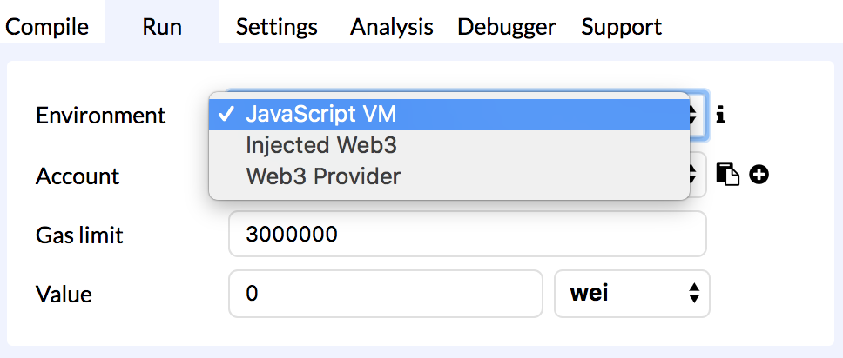The height and width of the screenshot is (358, 843).
Task: Click the Environment label text
Action: tap(100, 115)
